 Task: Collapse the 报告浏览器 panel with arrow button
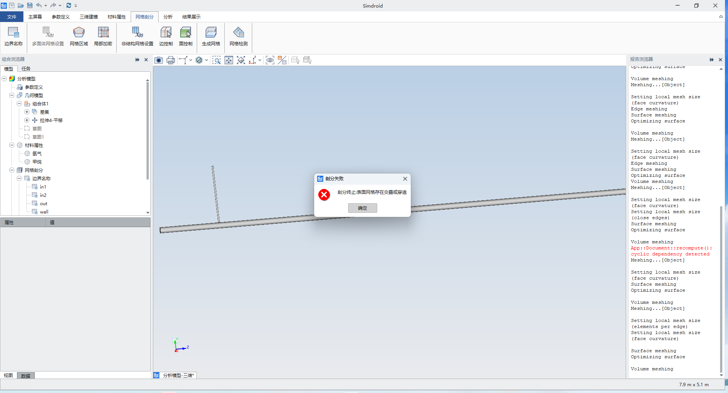[x=712, y=60]
